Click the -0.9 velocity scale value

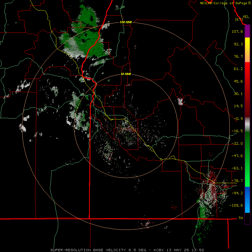tap(238, 119)
